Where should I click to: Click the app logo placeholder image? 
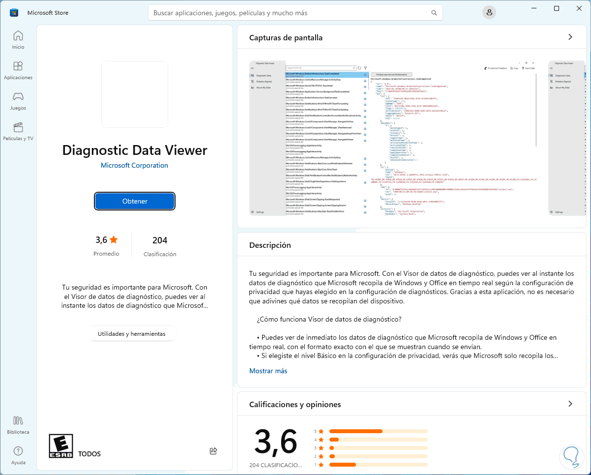tap(135, 94)
